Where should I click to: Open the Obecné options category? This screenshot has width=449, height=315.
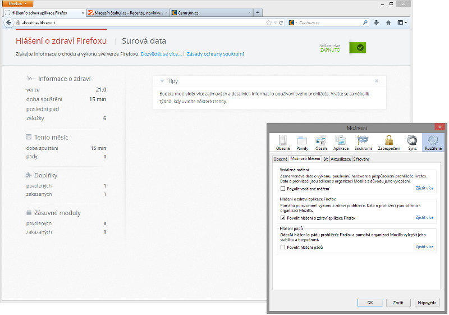pyautogui.click(x=283, y=143)
